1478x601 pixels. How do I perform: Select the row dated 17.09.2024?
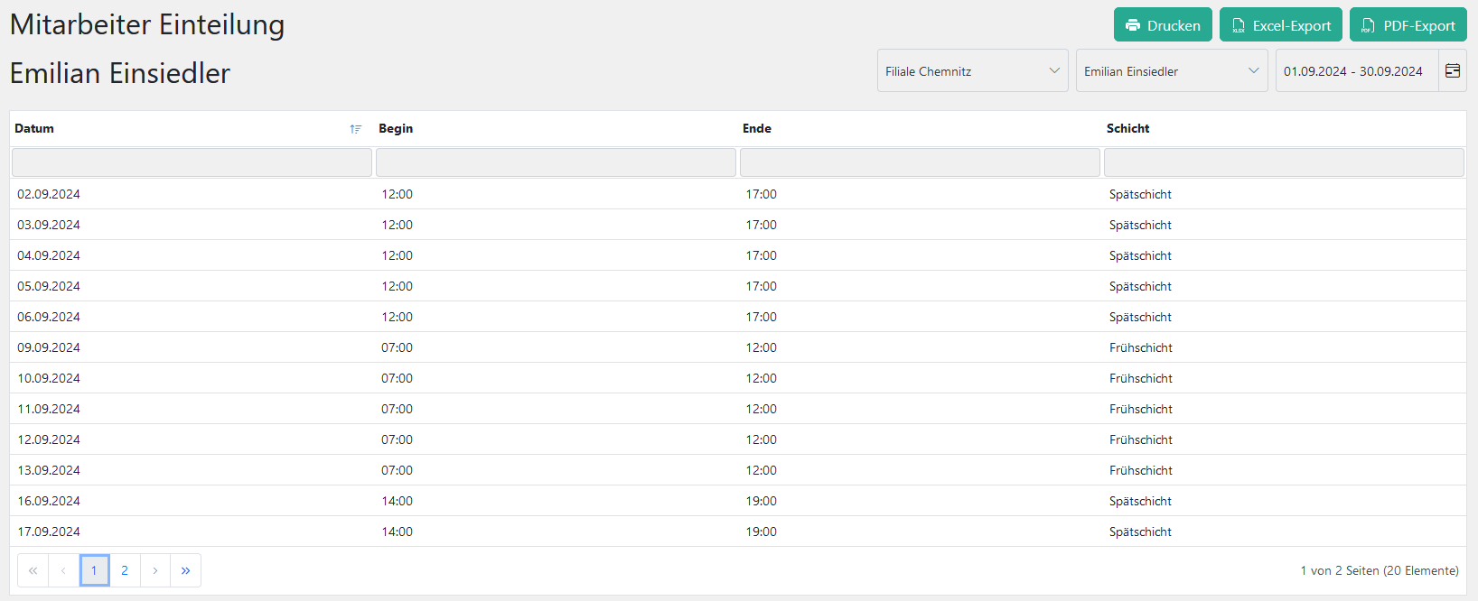738,532
